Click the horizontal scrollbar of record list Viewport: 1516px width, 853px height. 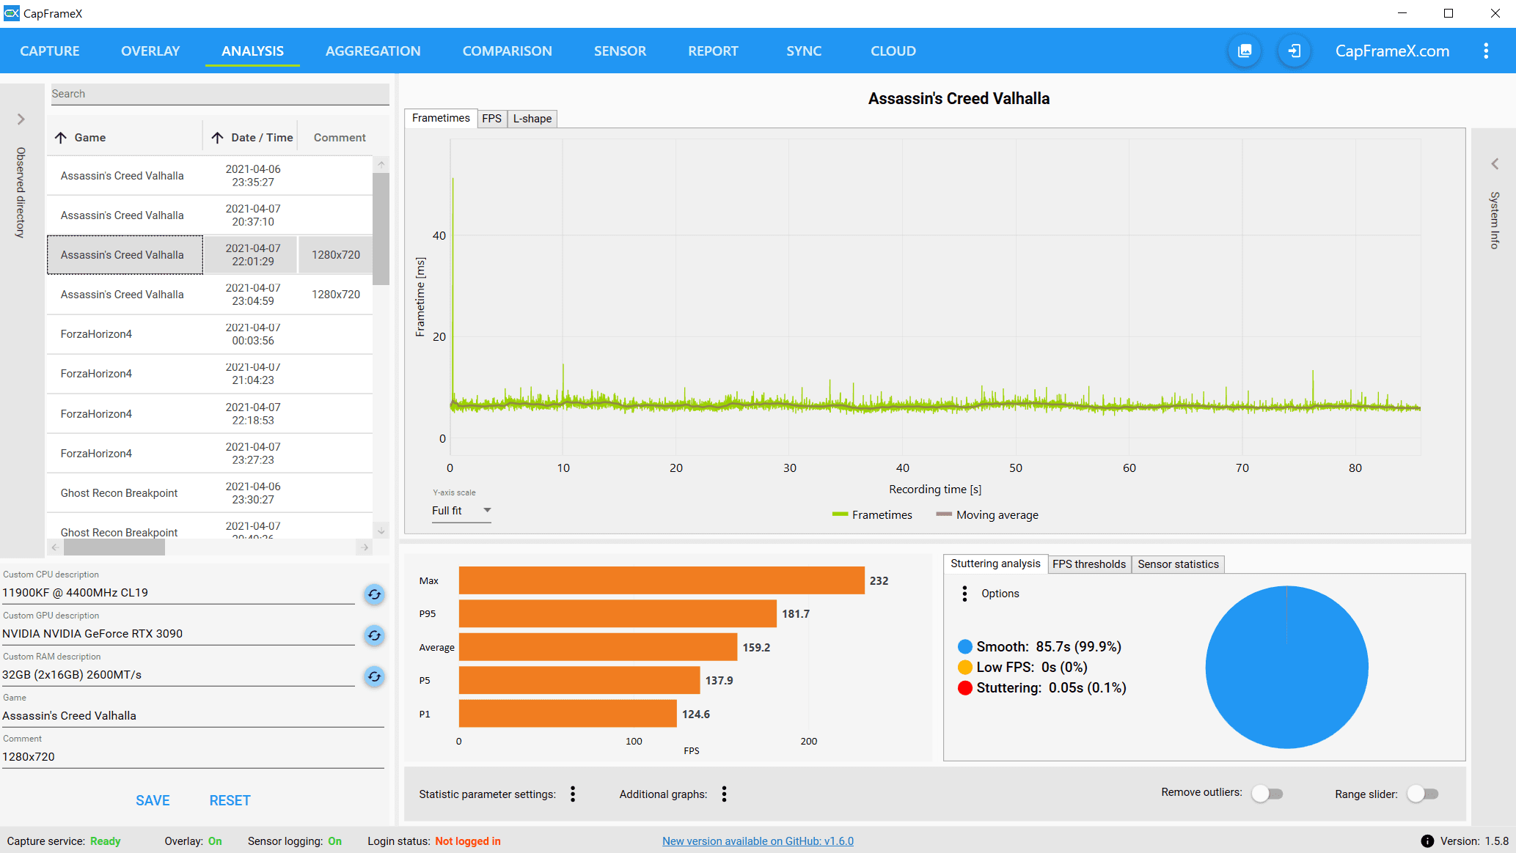click(x=114, y=547)
